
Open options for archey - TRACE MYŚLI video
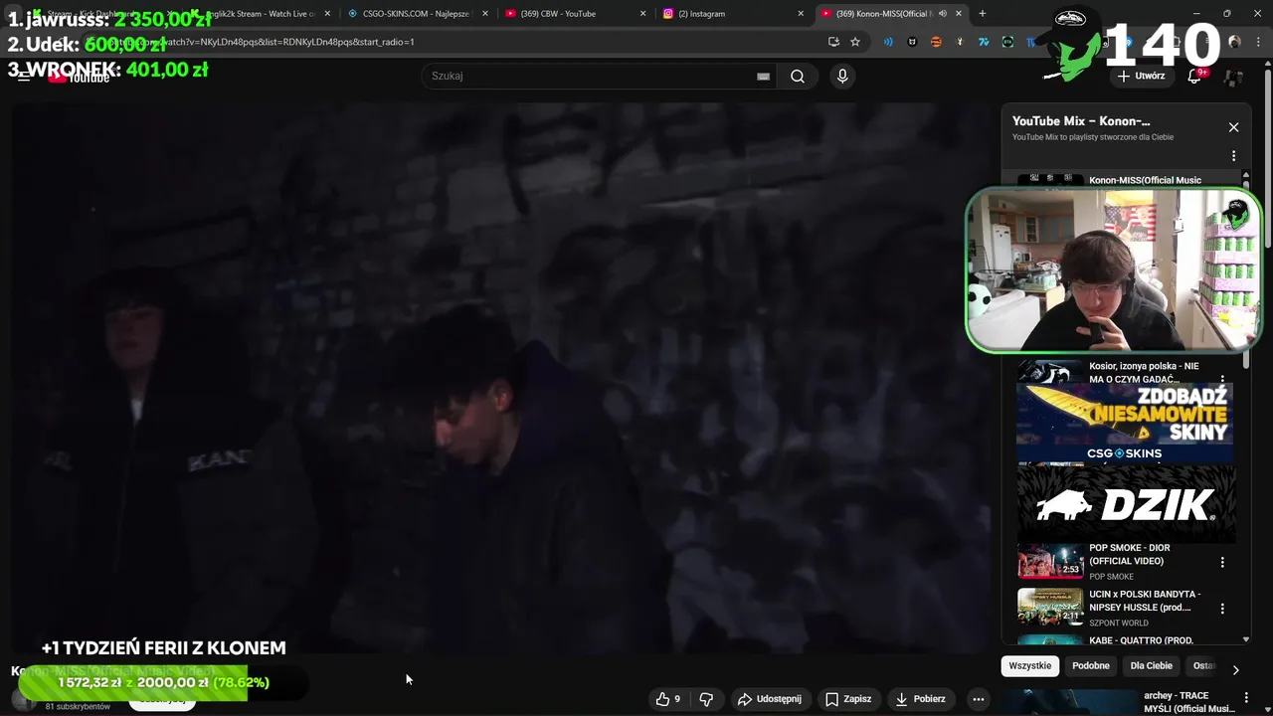coord(1246,698)
